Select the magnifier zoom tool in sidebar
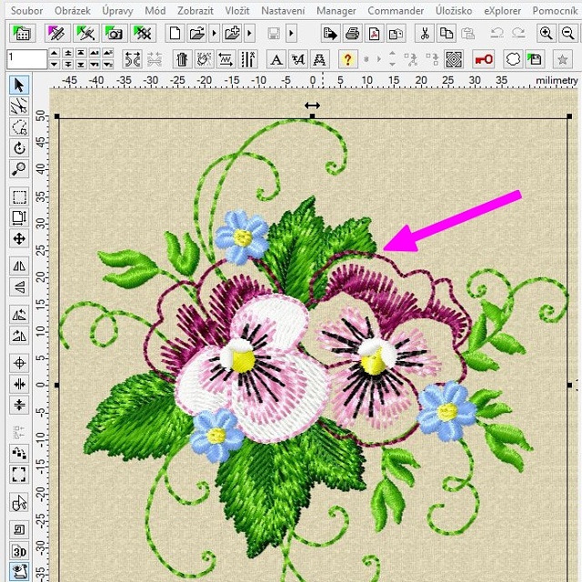 point(19,168)
